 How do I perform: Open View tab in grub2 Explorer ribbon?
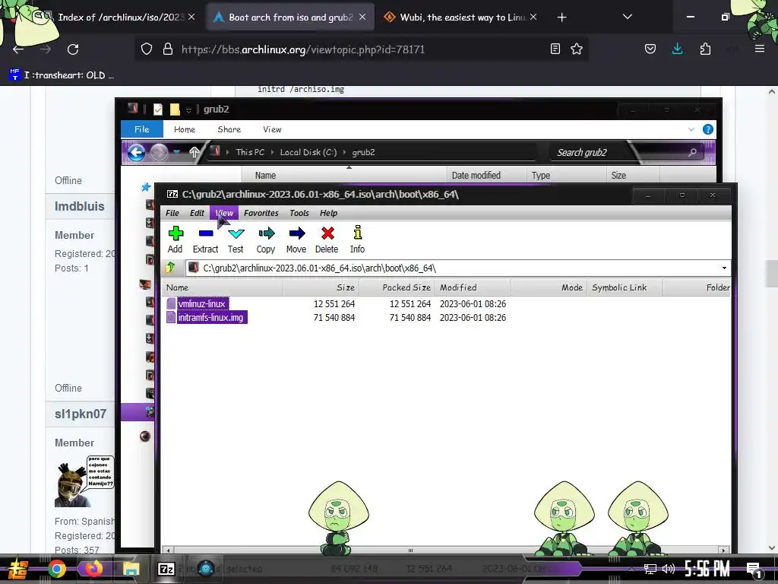[272, 129]
